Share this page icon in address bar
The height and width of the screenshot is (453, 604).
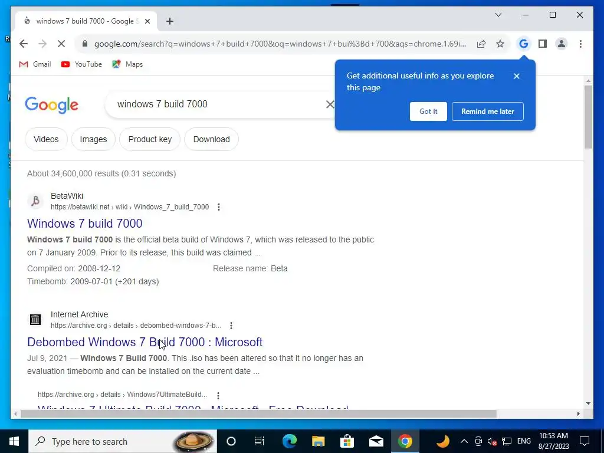tap(481, 44)
